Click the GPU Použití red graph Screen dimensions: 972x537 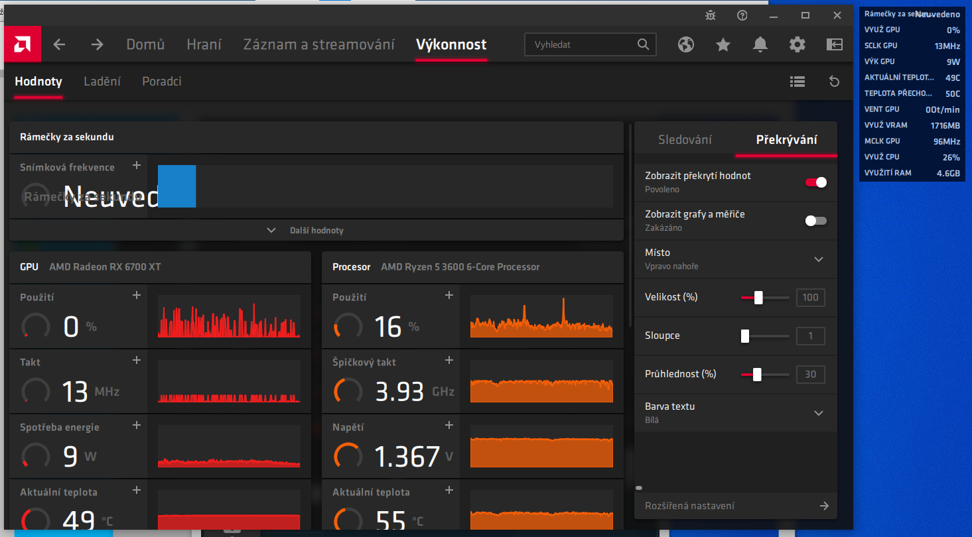pos(229,317)
